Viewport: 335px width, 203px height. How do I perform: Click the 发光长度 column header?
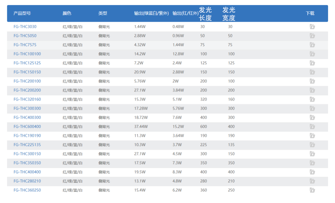click(x=205, y=14)
